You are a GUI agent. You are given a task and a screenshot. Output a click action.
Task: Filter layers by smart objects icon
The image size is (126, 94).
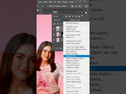click(79, 16)
